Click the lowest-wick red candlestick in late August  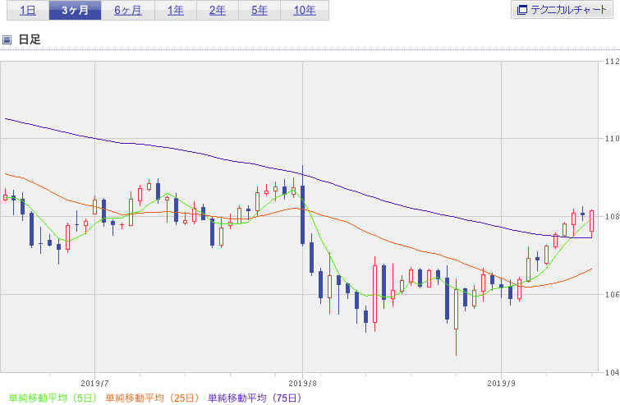click(x=456, y=309)
